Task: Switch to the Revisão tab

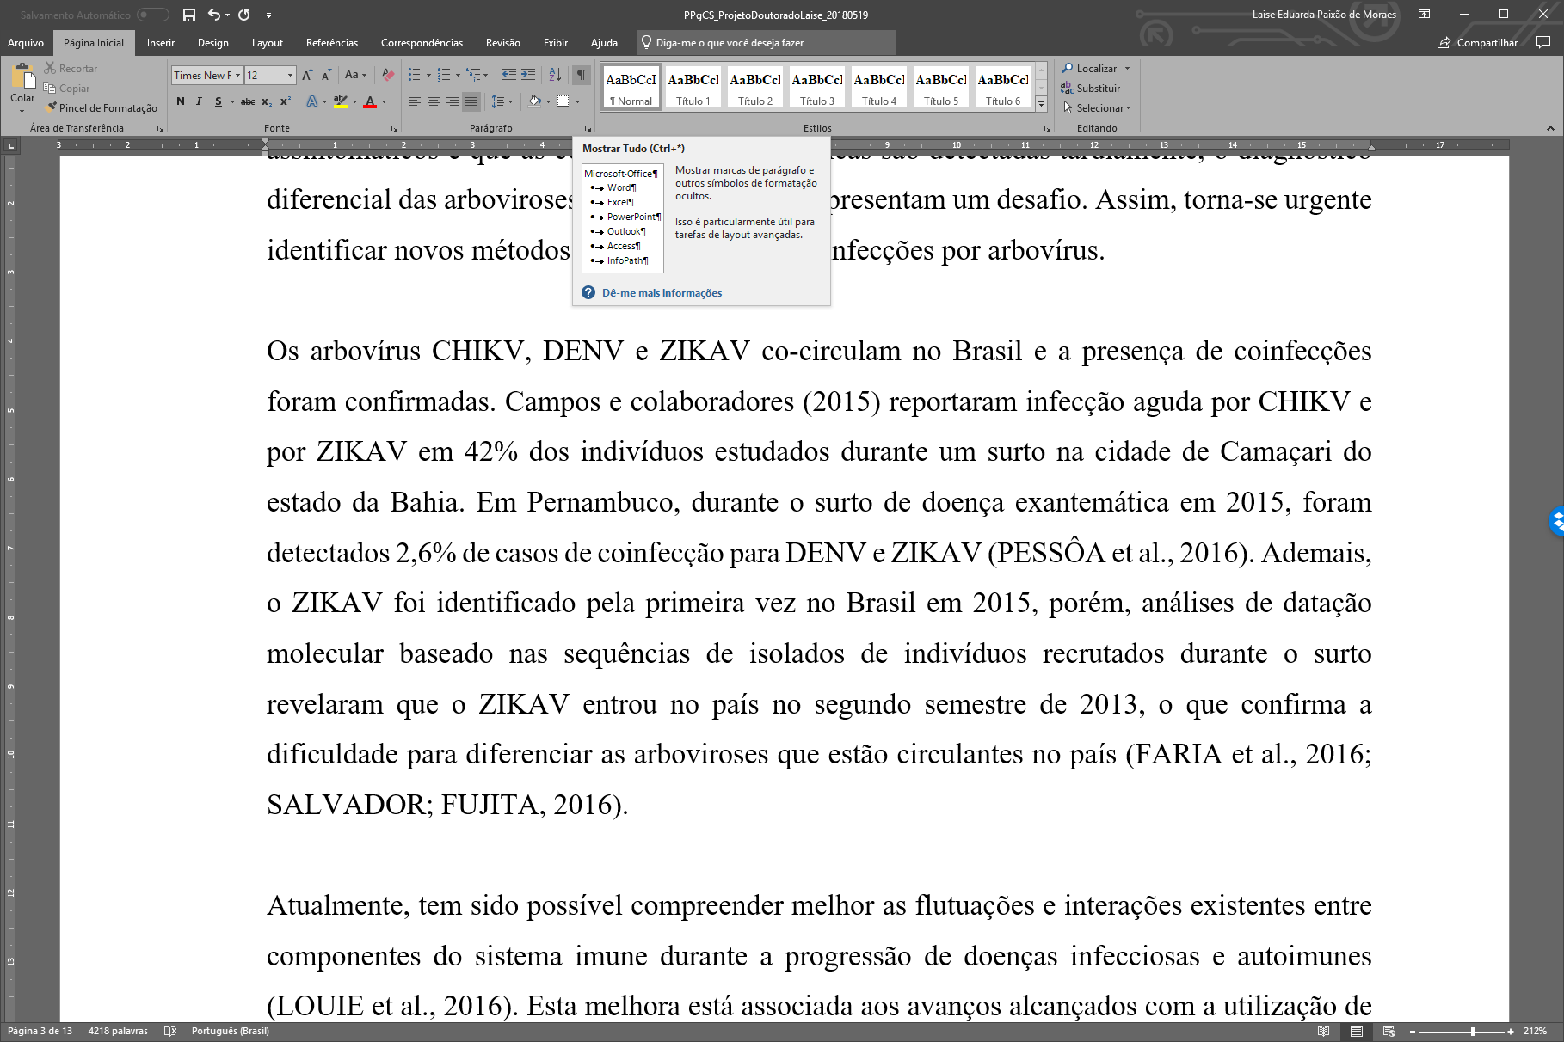Action: point(503,42)
